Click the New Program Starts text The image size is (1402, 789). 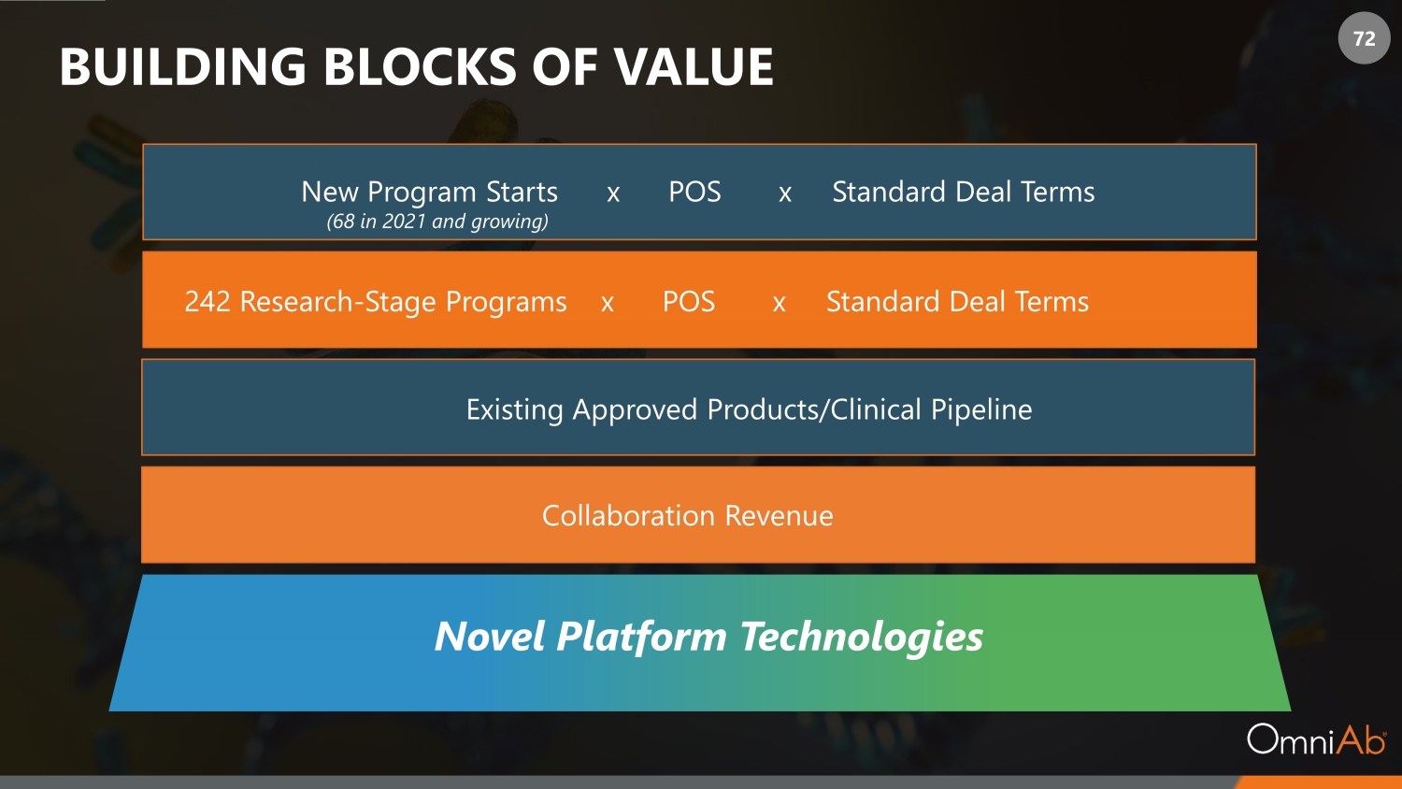[429, 192]
